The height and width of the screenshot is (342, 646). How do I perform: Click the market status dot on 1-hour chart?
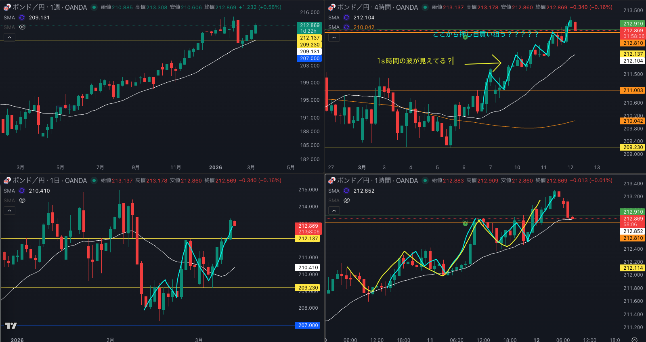coord(425,180)
